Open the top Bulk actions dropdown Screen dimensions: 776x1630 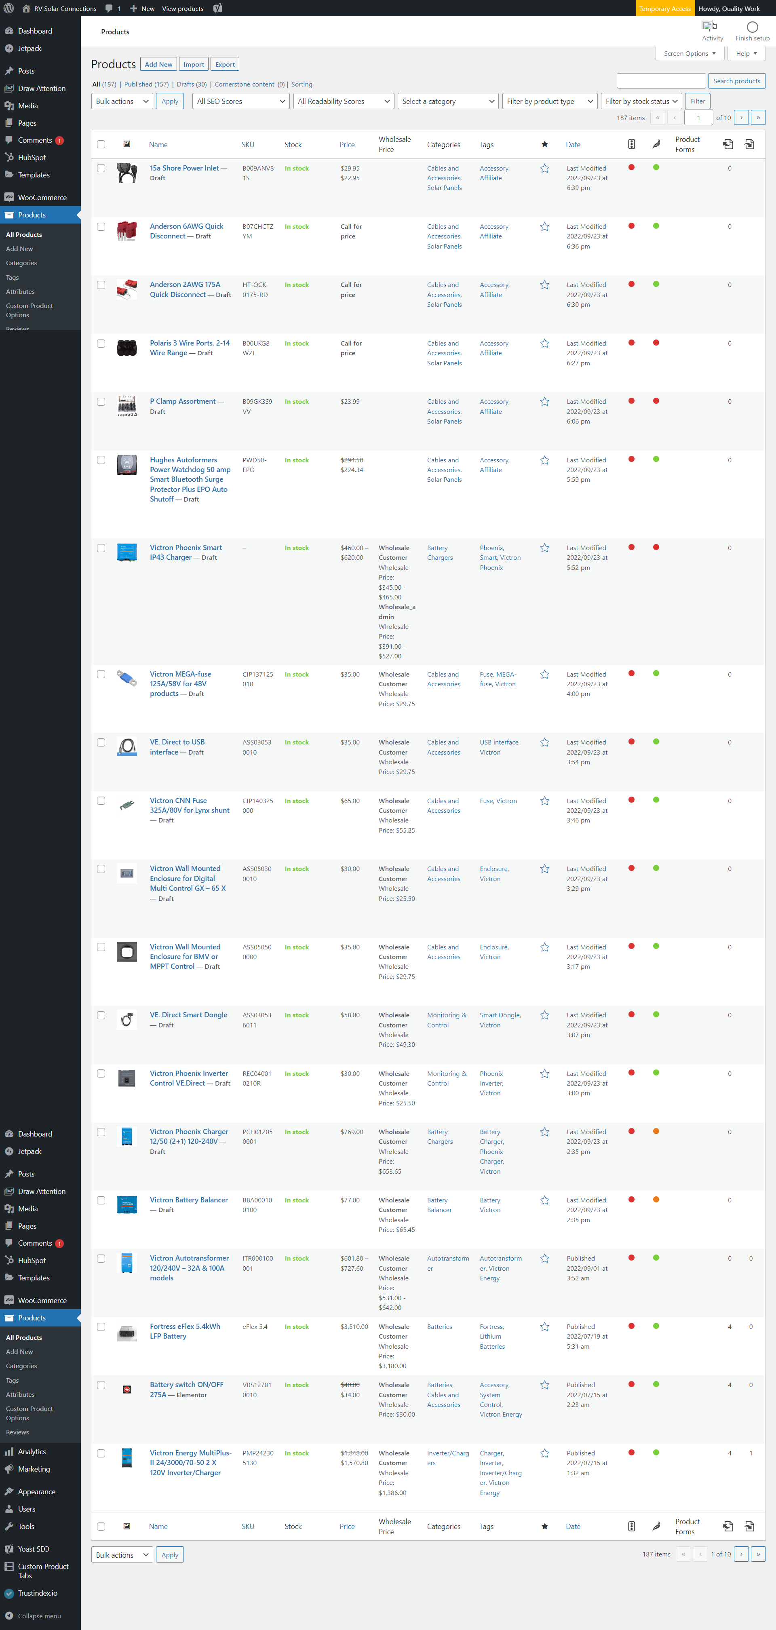[x=122, y=101]
